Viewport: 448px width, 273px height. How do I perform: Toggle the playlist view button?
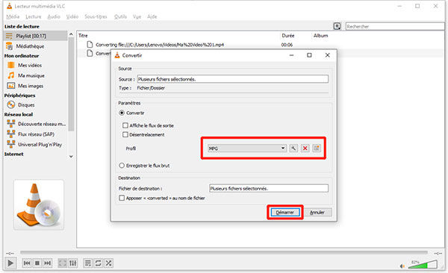tap(87, 263)
